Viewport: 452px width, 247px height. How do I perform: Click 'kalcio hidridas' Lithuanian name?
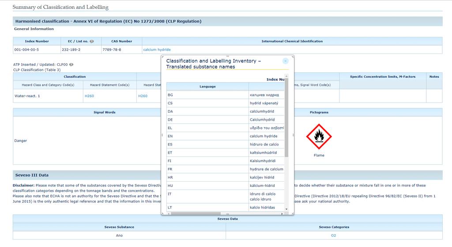click(x=262, y=208)
